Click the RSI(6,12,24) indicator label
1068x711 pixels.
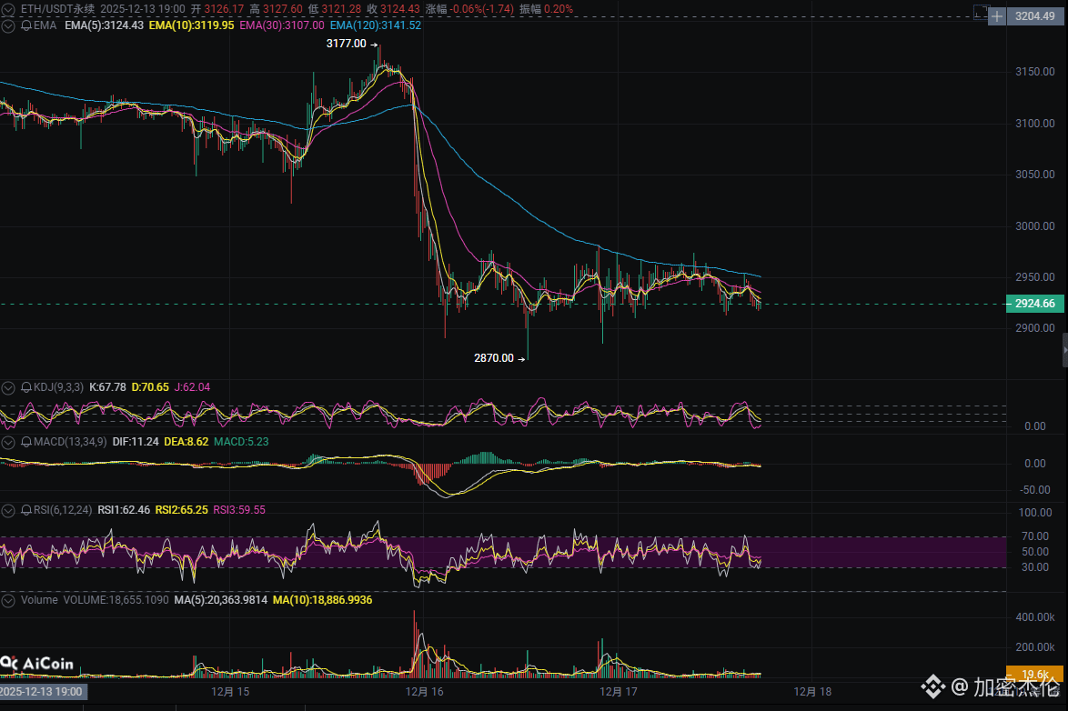[63, 510]
